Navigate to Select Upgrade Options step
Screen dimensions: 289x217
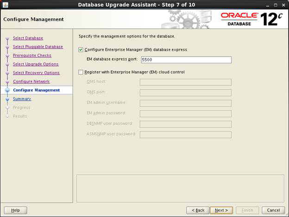point(36,64)
